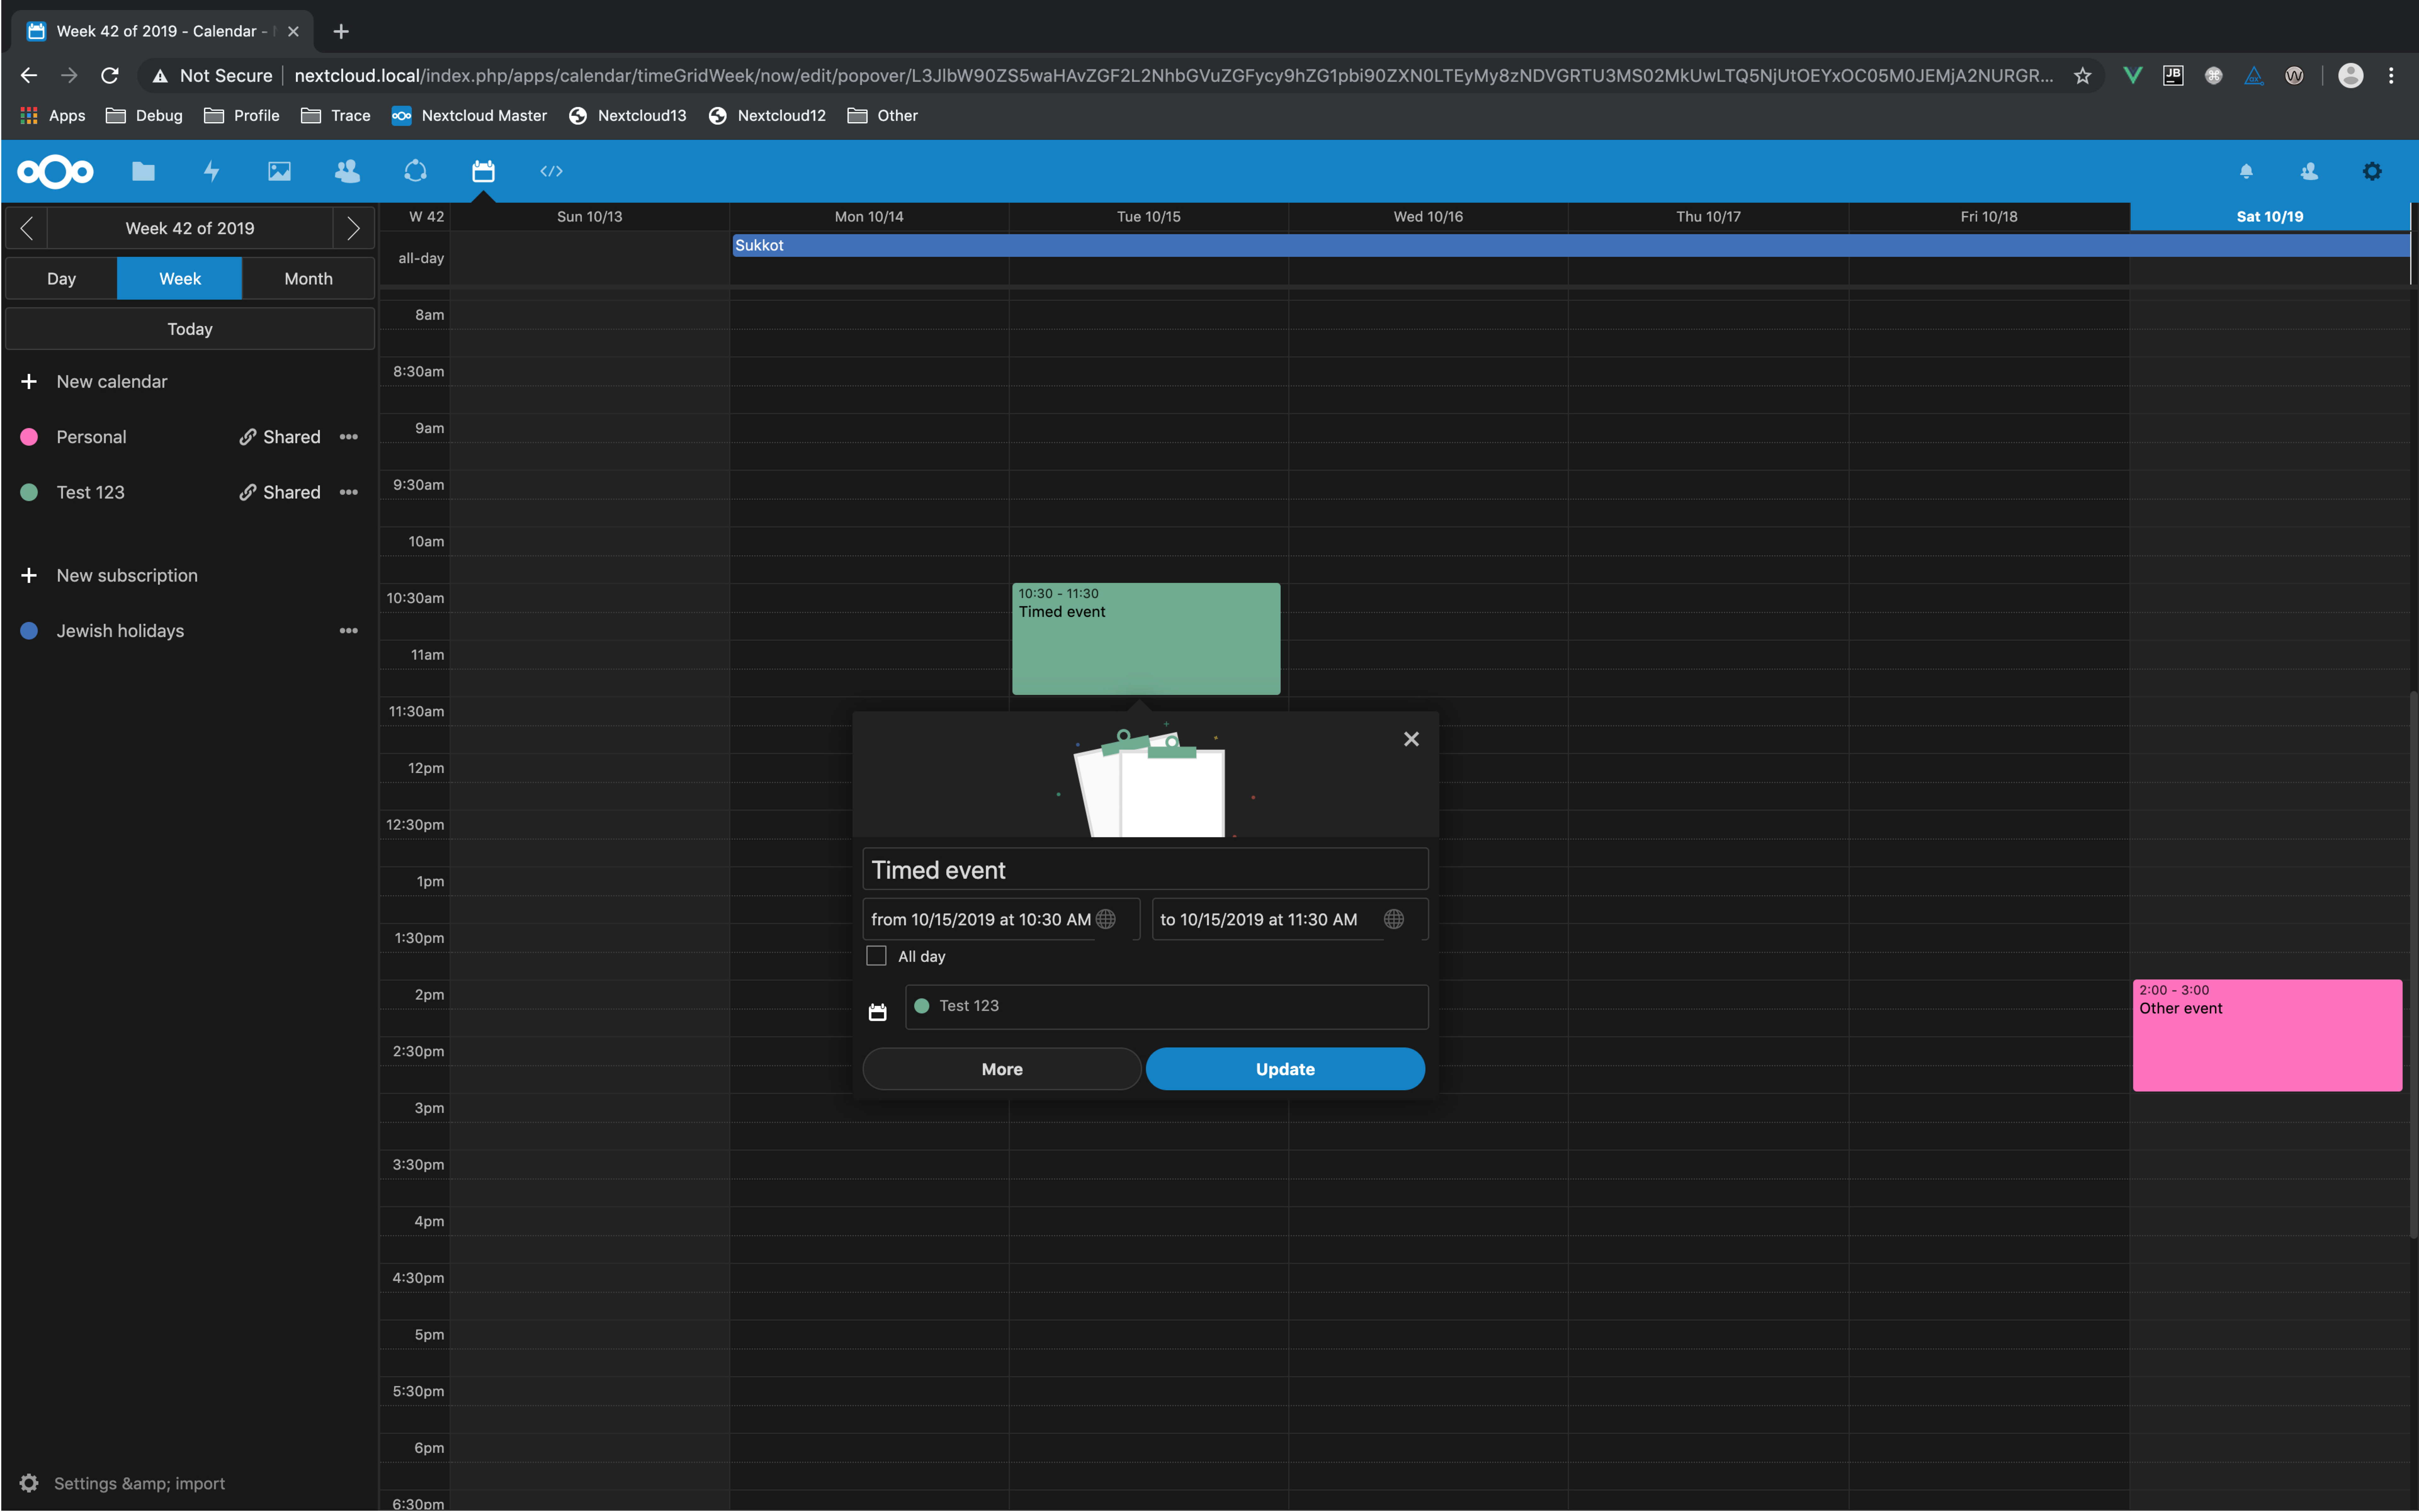Screen dimensions: 2419x1512
Task: Click New calendar
Action: click(112, 382)
